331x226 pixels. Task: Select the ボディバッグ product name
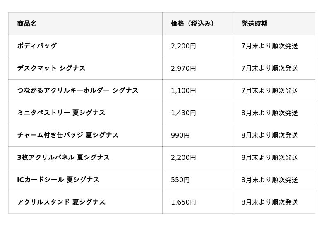point(37,46)
